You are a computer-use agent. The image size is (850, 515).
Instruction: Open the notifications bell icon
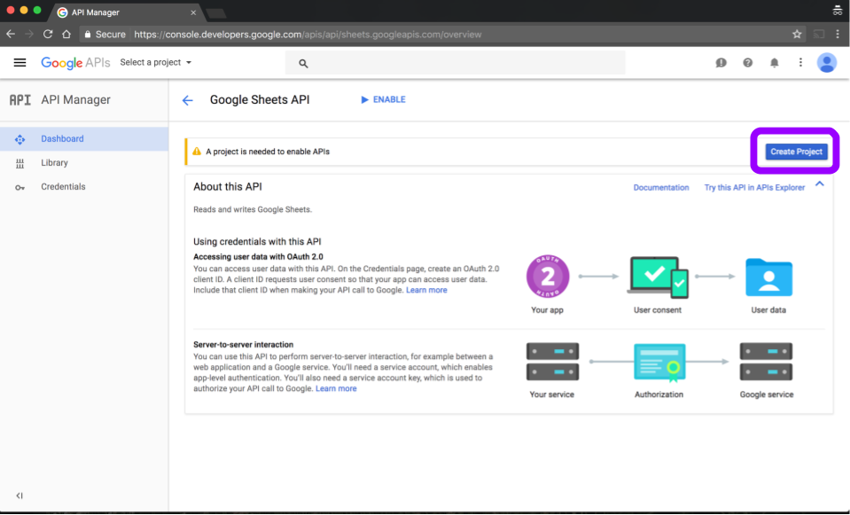point(774,63)
